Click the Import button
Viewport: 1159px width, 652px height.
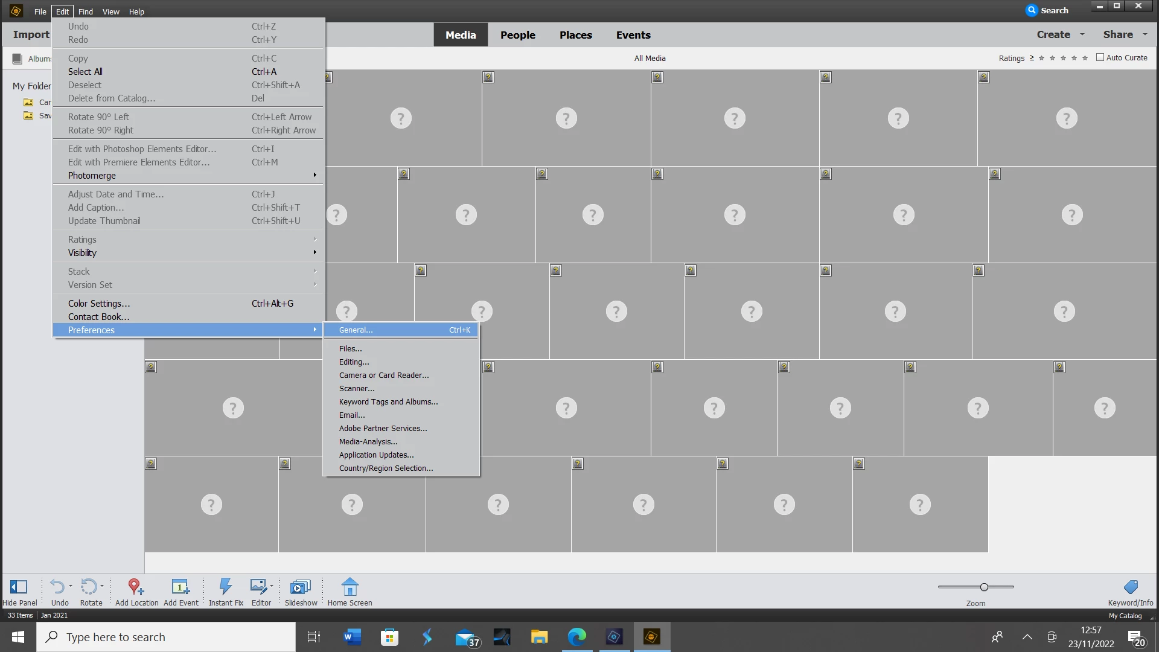pos(31,34)
